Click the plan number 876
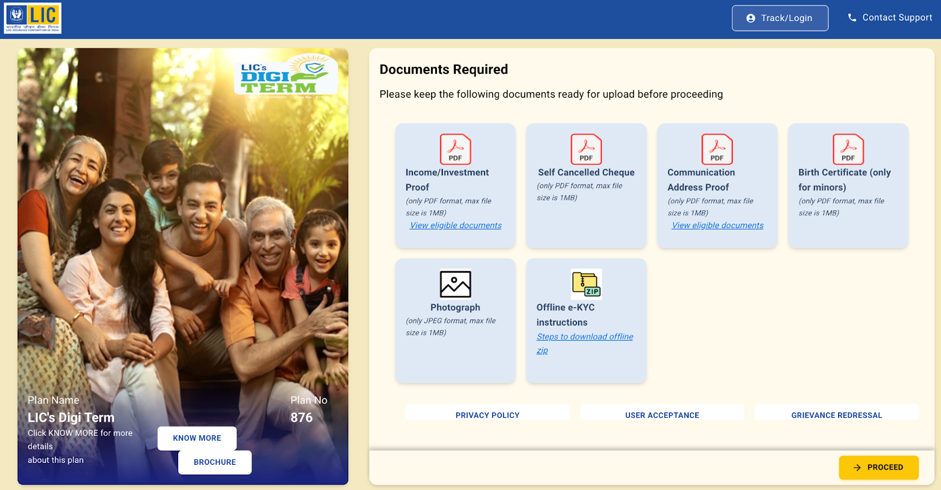This screenshot has height=490, width=941. click(x=302, y=418)
